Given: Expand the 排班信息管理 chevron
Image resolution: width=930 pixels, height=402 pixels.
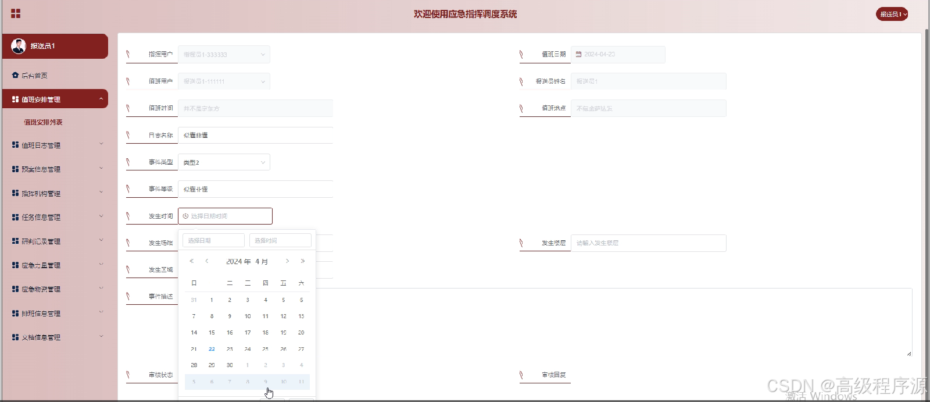Looking at the screenshot, I should point(101,312).
